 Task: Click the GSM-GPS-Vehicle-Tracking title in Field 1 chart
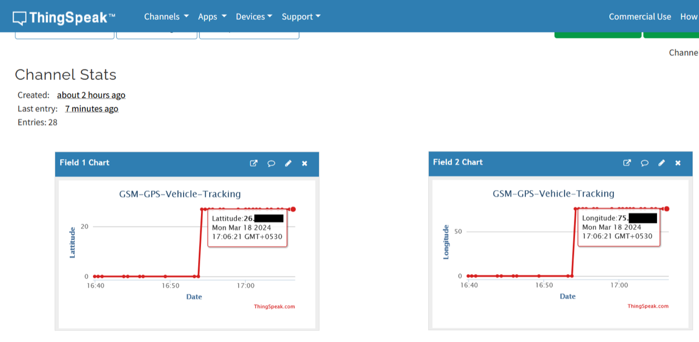point(180,194)
